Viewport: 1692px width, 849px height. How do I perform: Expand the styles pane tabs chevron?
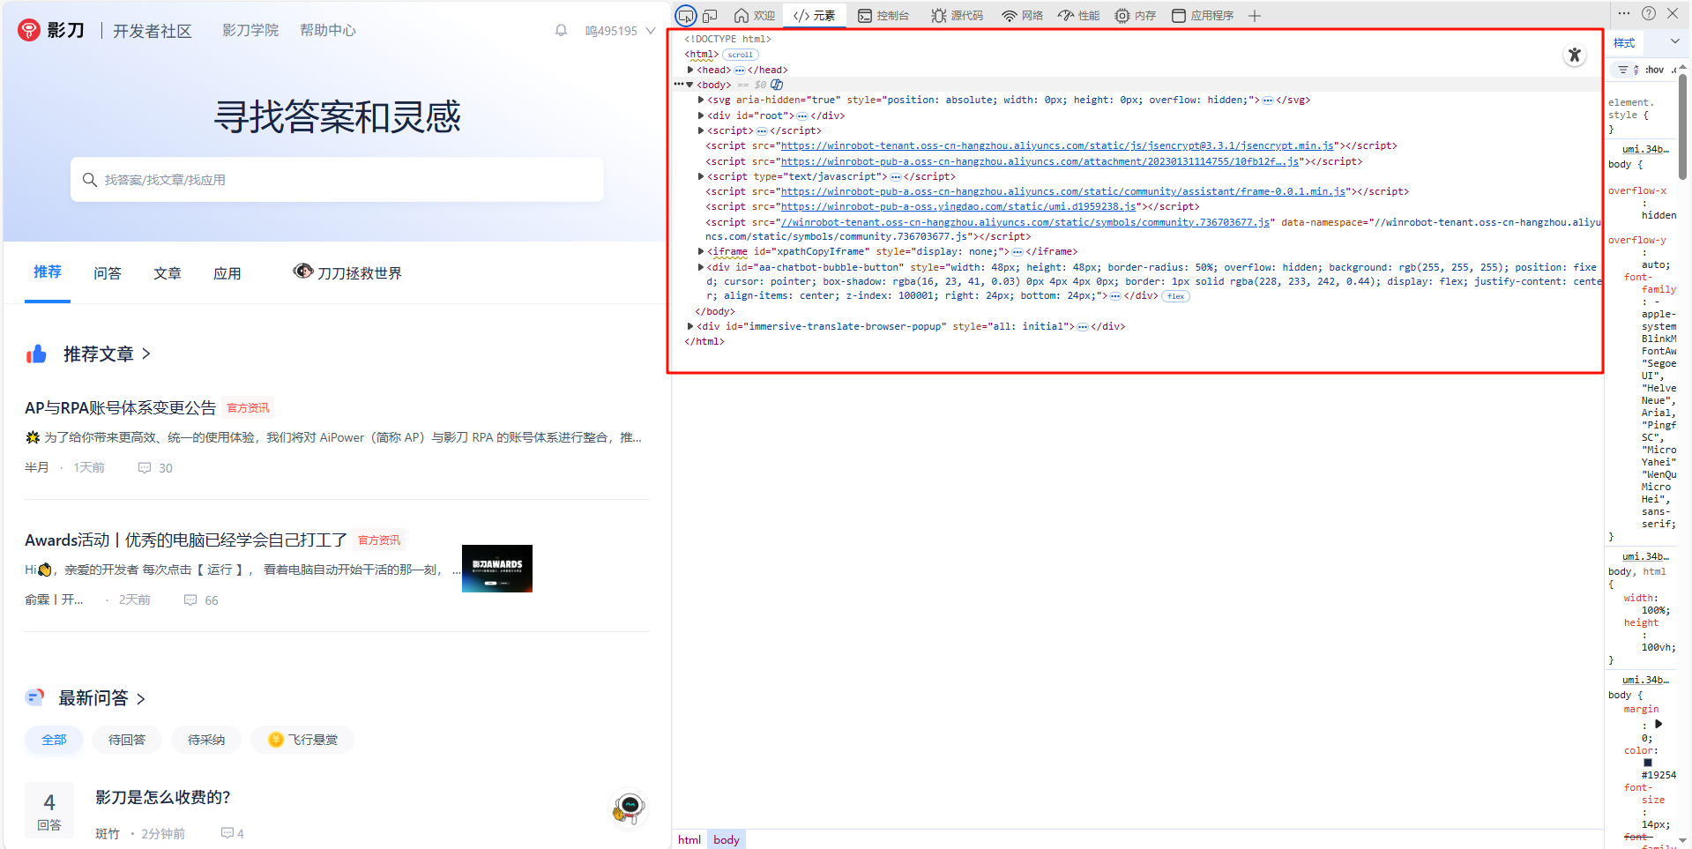tap(1674, 42)
